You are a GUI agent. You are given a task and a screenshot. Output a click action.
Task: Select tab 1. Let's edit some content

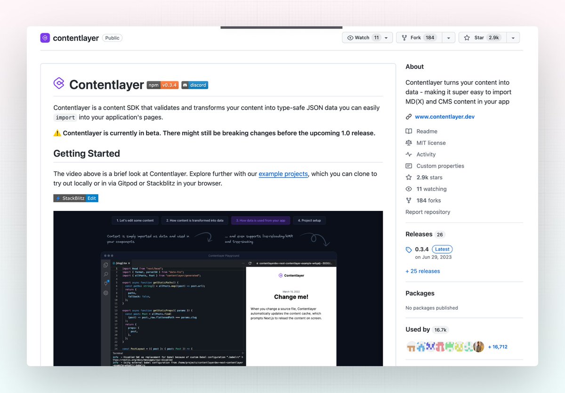coord(135,220)
